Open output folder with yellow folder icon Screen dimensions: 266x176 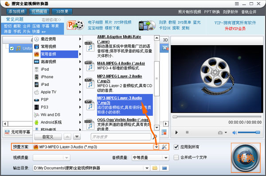[x=155, y=168]
